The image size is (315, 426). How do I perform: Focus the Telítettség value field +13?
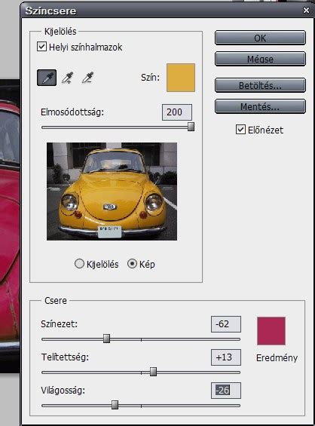pos(226,357)
